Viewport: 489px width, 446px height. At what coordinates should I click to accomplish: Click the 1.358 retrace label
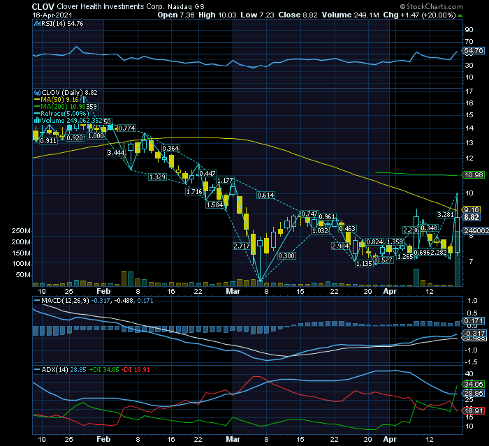tap(395, 242)
